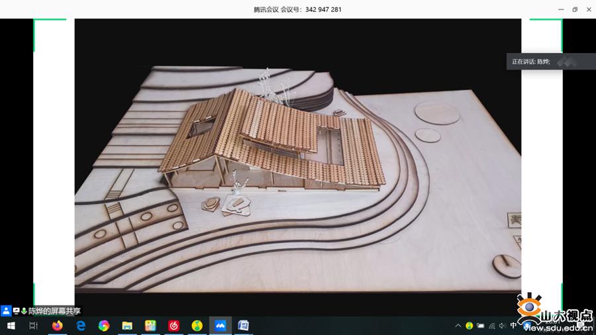596x335 pixels.
Task: Restore down the Tencent Meeting window
Action: [x=575, y=9]
